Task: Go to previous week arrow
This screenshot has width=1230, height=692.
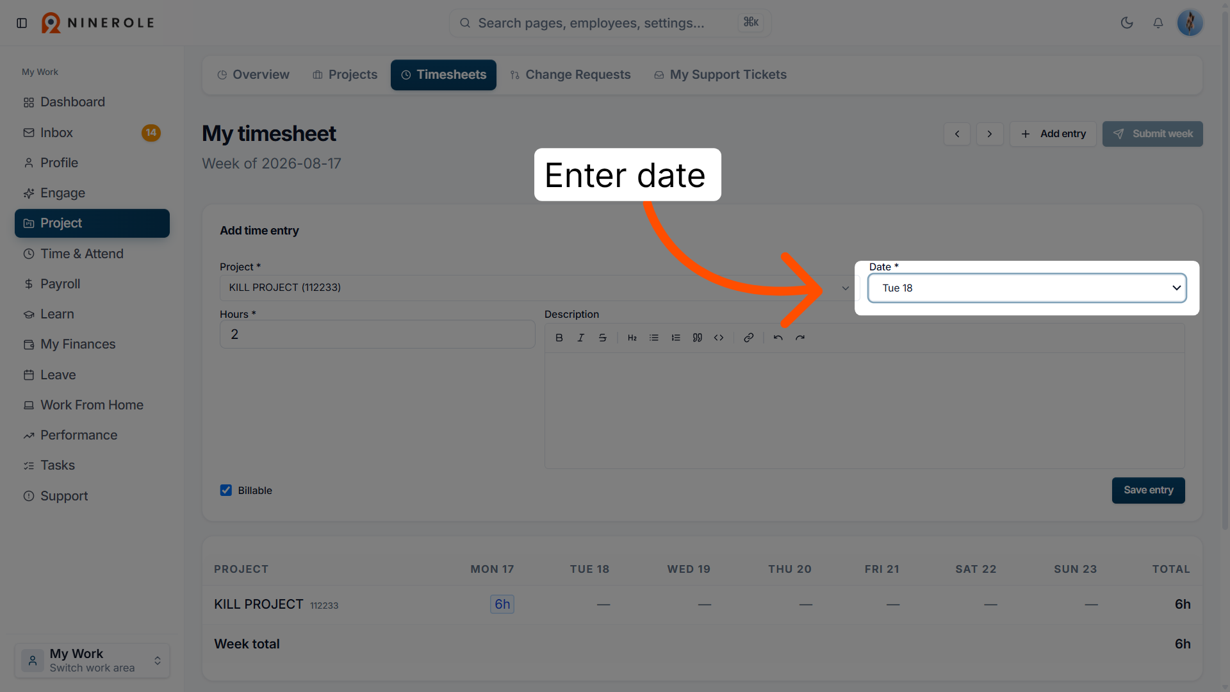Action: point(957,134)
